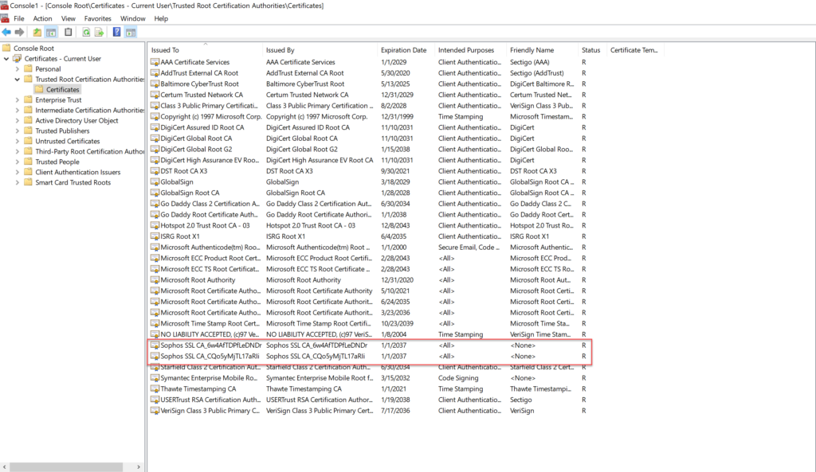Expand the Trusted Publishers arrow
Screen dimensions: 816x472
18,131
